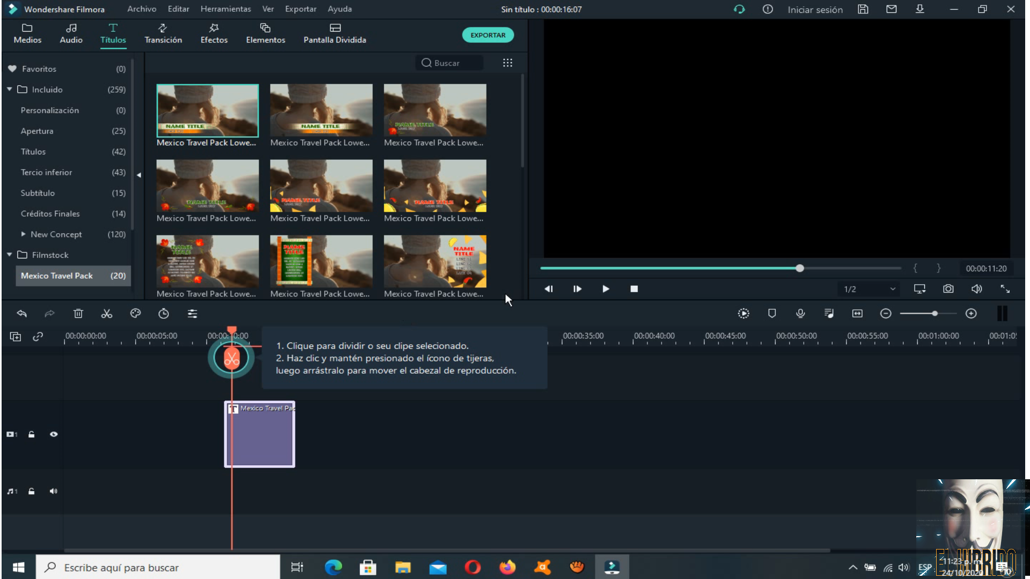Switch to the Transición tab
This screenshot has height=579, width=1030.
(163, 34)
